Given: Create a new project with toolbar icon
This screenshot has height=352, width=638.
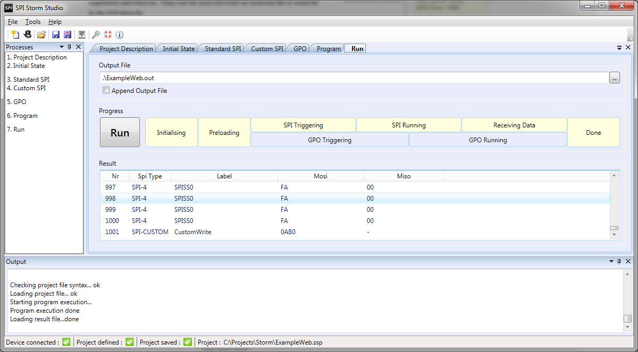Looking at the screenshot, I should (15, 35).
